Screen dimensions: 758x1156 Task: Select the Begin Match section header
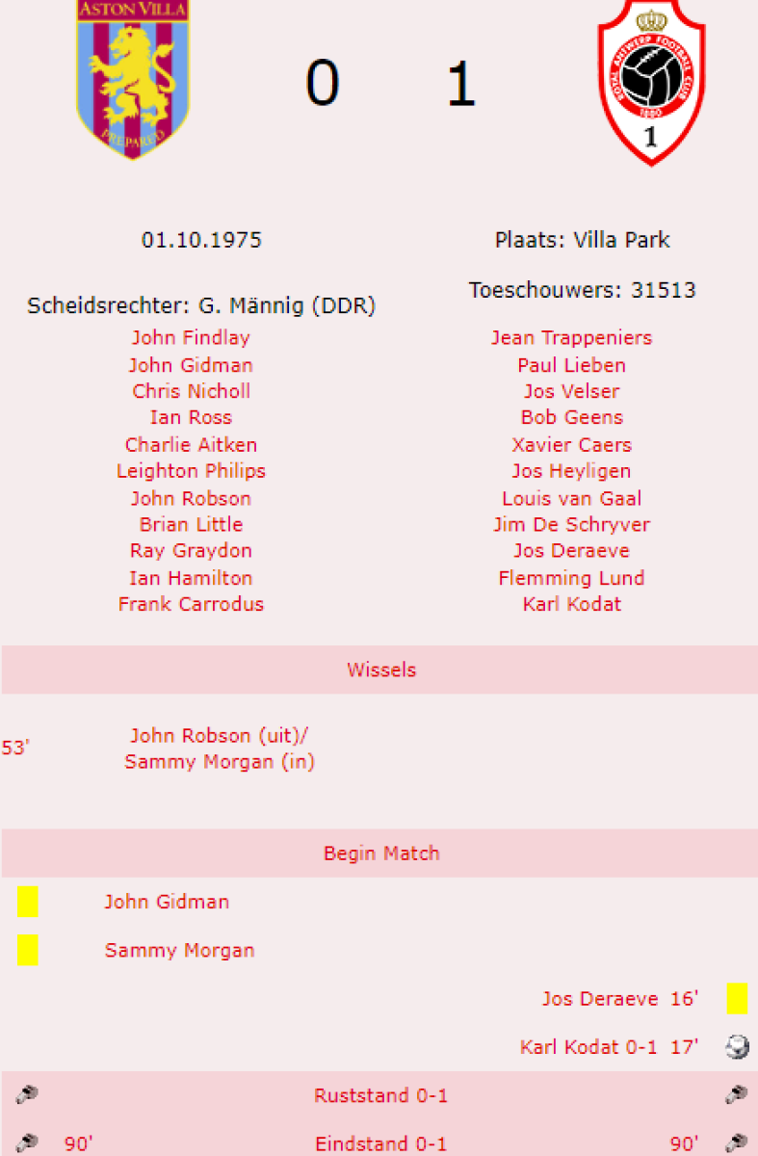tap(381, 854)
